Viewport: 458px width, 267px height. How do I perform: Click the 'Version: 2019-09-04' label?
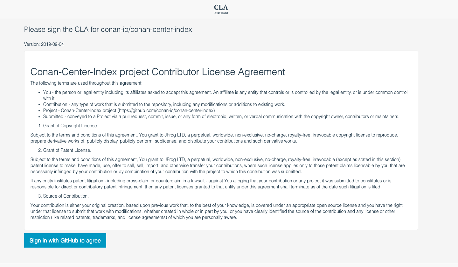(x=44, y=44)
